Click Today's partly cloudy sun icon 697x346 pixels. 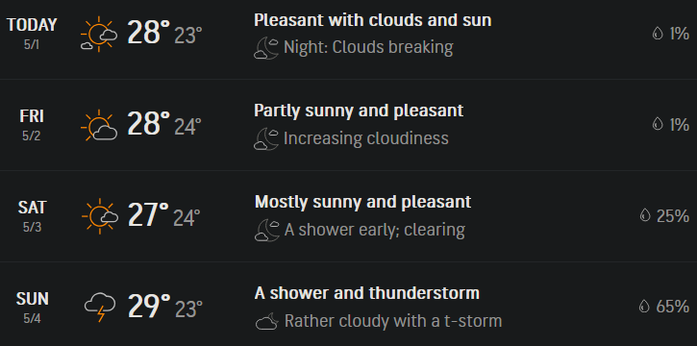click(x=99, y=35)
